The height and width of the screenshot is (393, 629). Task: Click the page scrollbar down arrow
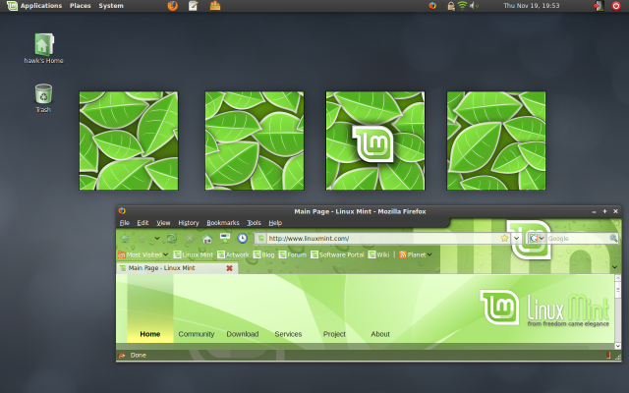tap(618, 346)
